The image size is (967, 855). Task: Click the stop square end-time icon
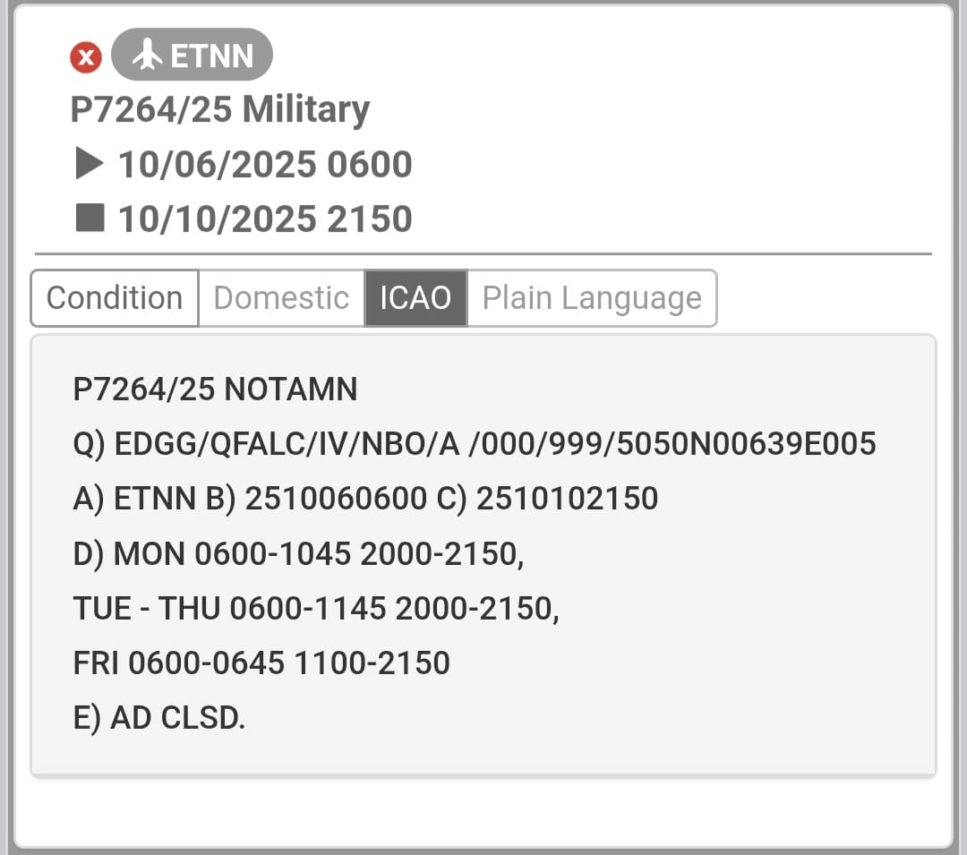click(x=89, y=218)
